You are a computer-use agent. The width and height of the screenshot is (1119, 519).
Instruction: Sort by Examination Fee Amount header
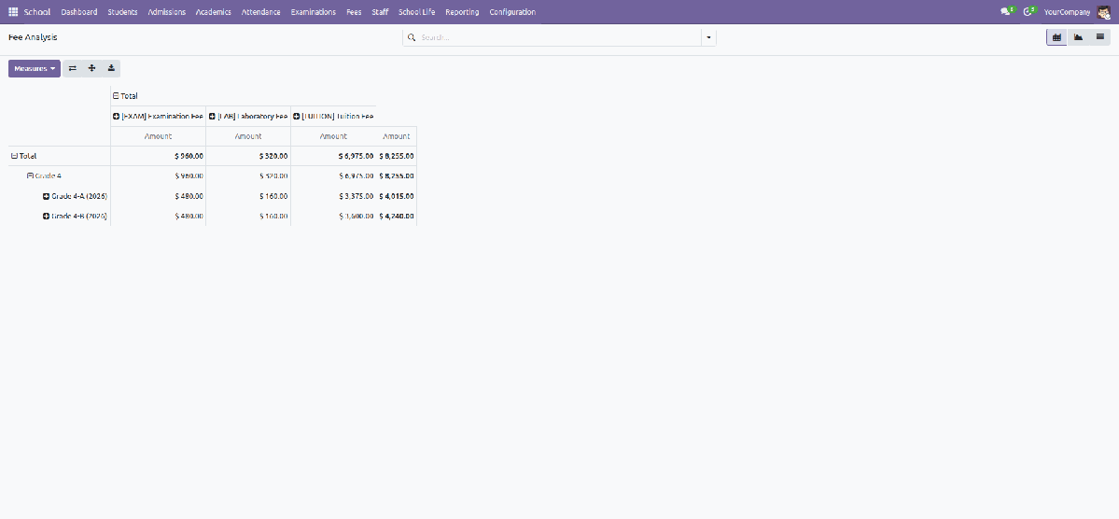click(x=159, y=136)
